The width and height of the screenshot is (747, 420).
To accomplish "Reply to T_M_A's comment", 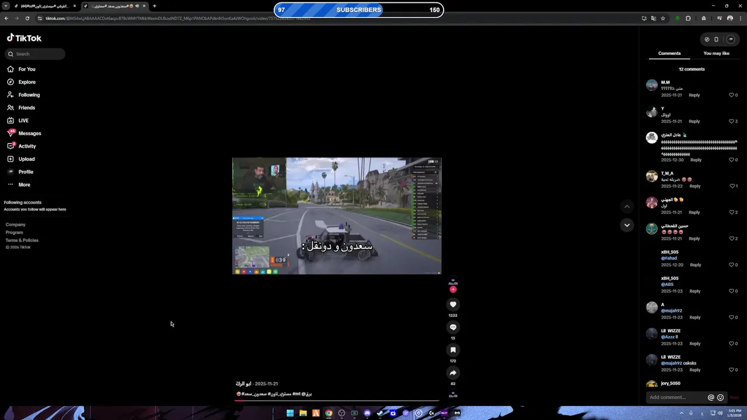I will coord(694,186).
